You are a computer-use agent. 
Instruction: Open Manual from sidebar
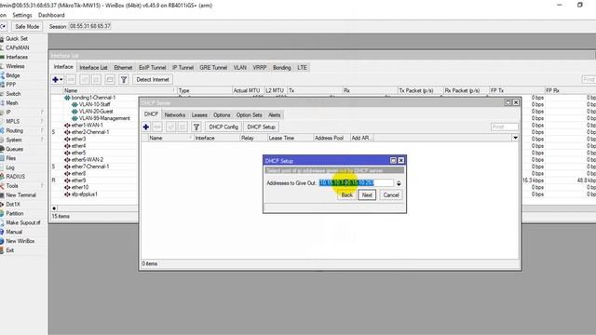(x=14, y=232)
